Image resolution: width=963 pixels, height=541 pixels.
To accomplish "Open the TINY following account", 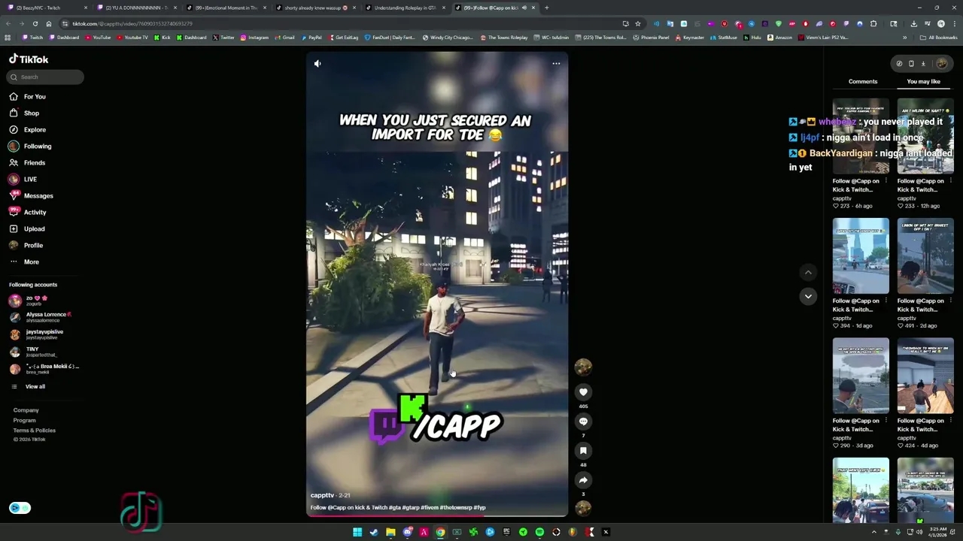I will point(33,352).
